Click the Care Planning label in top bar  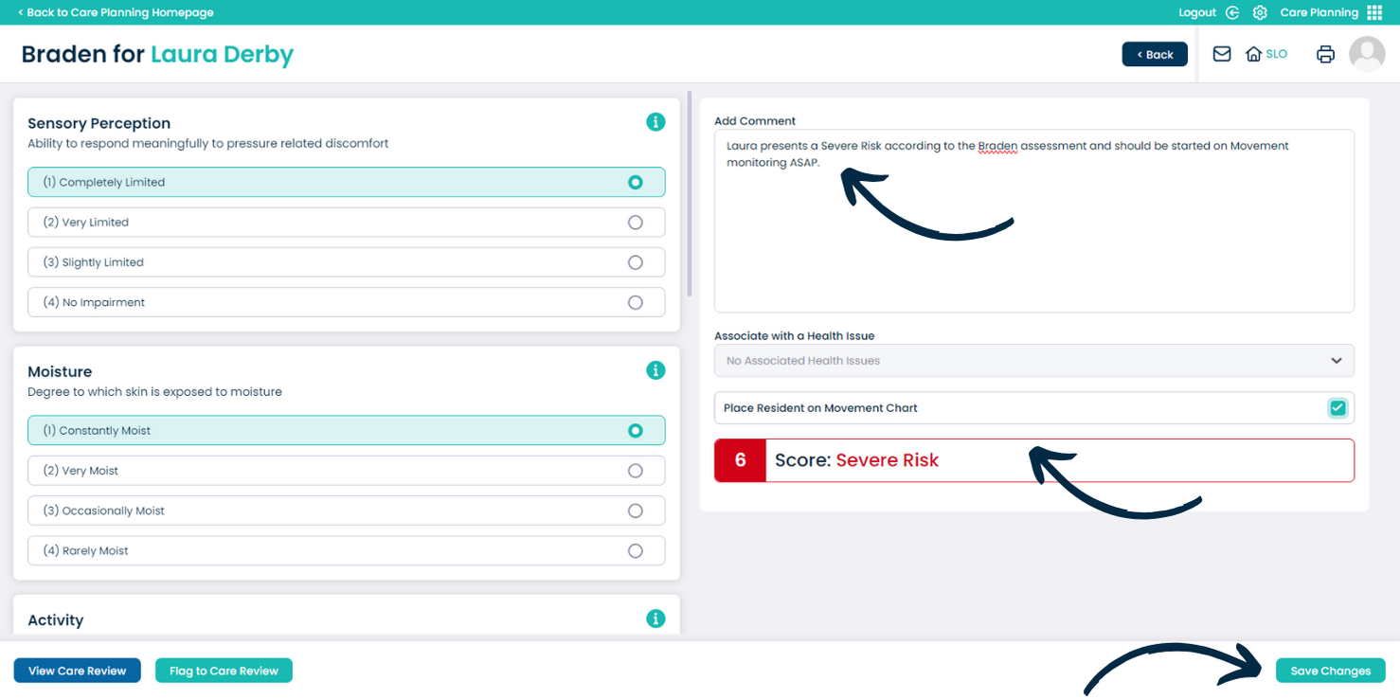(x=1319, y=12)
